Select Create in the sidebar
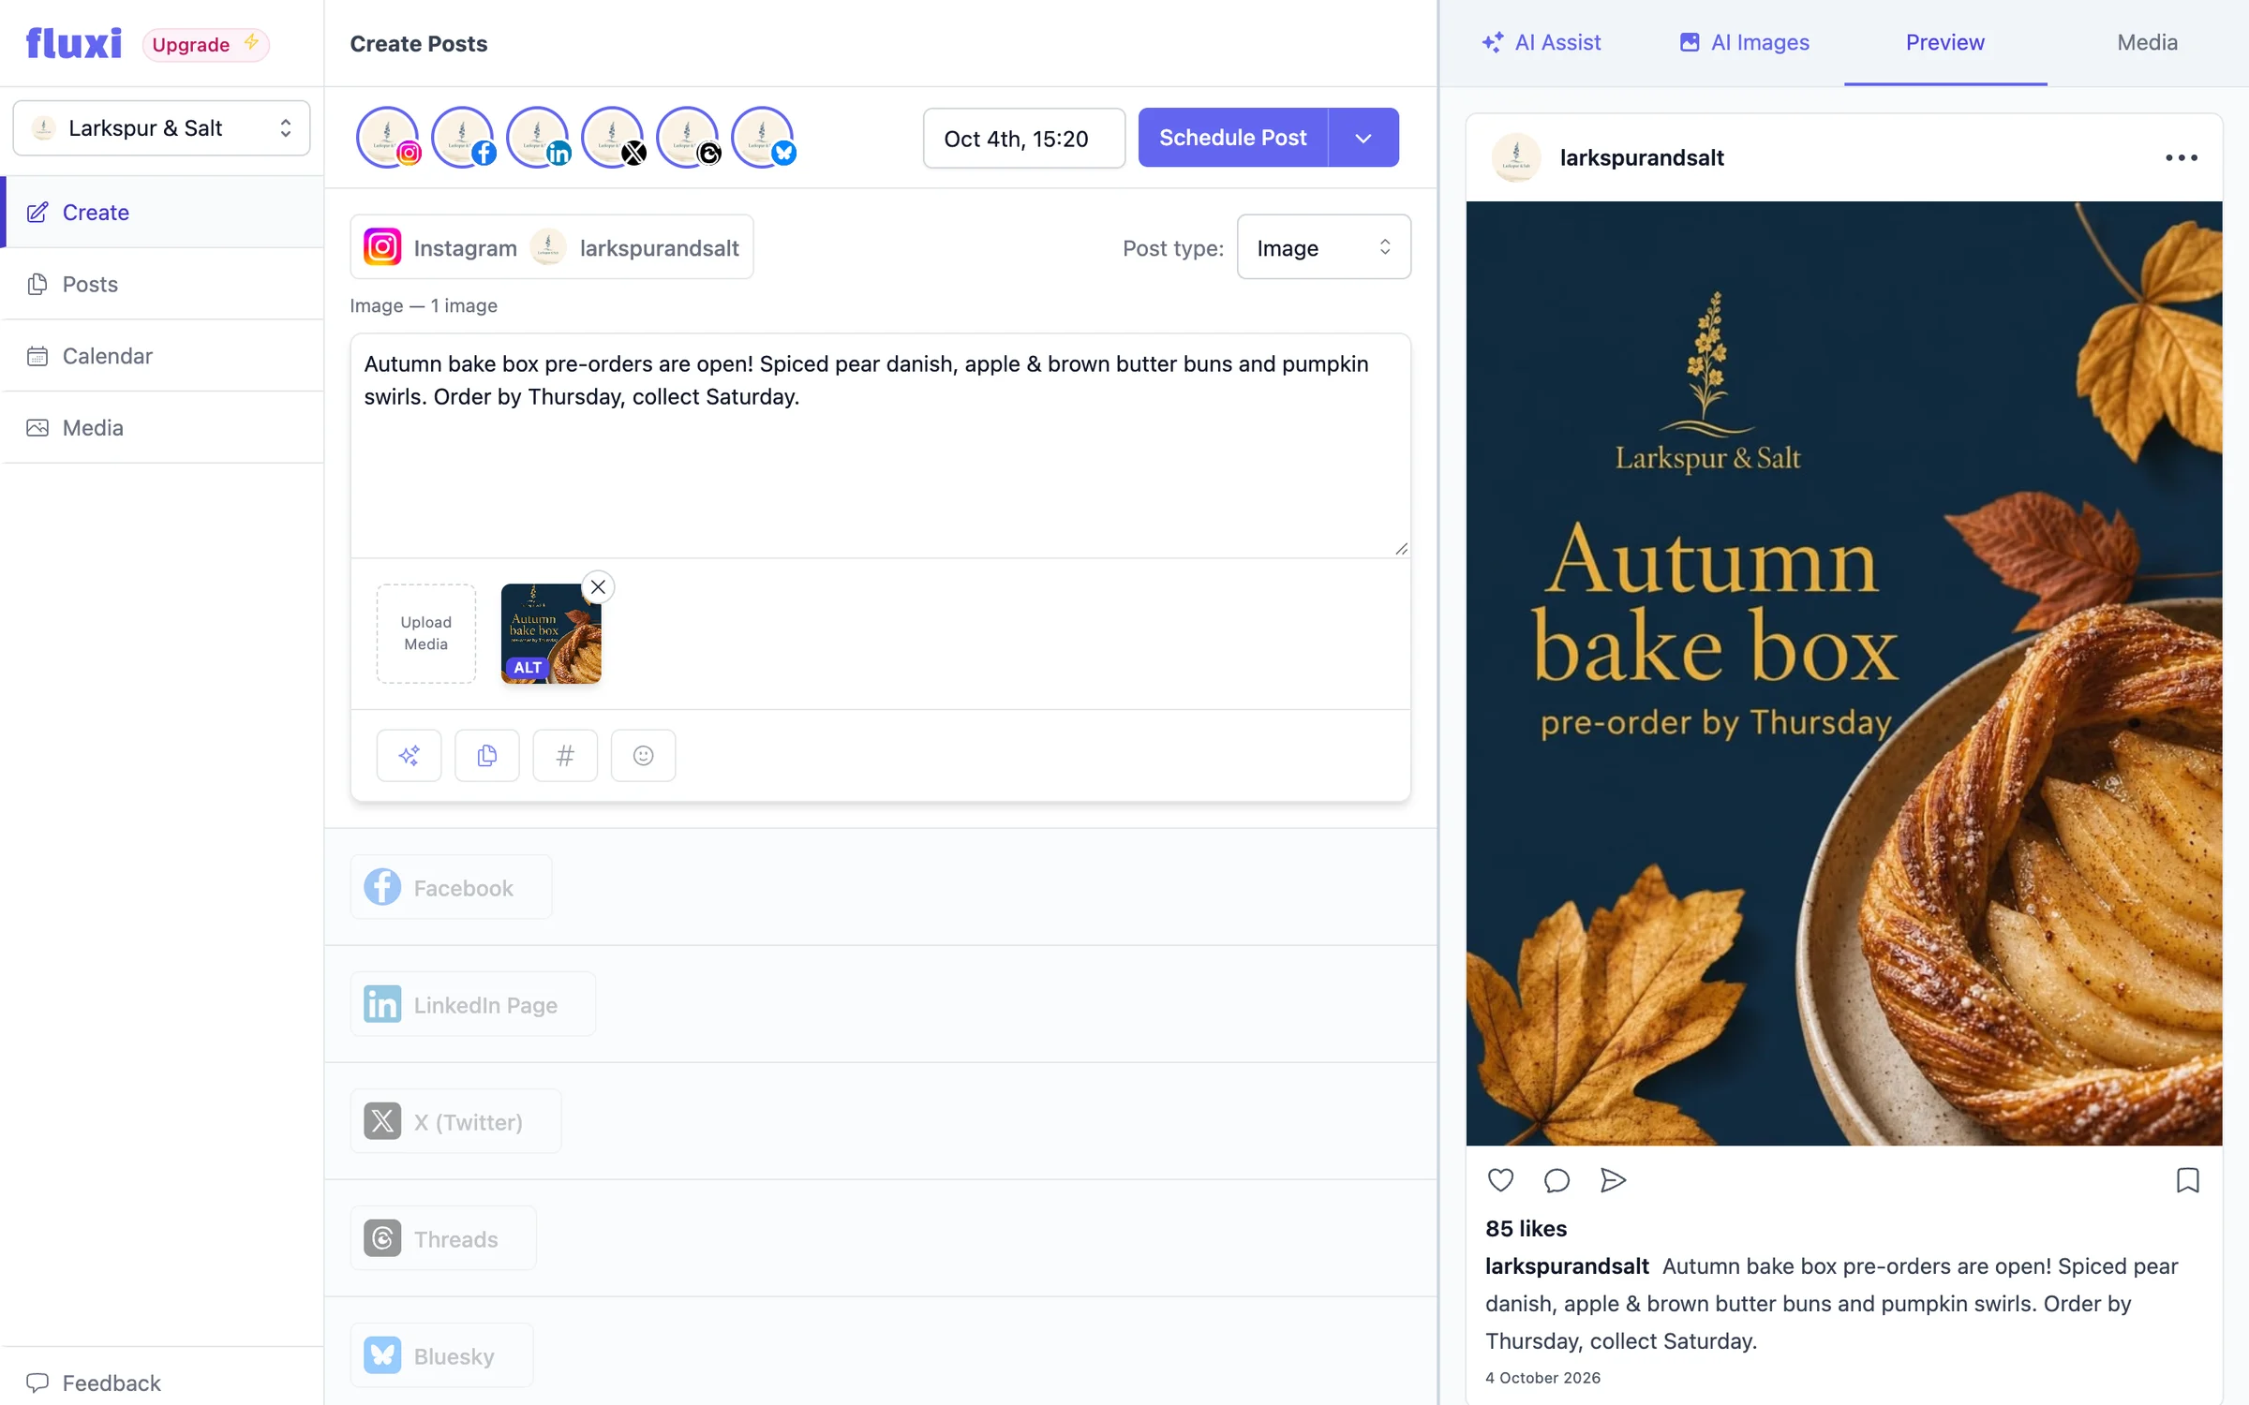The image size is (2249, 1405). pyautogui.click(x=162, y=213)
